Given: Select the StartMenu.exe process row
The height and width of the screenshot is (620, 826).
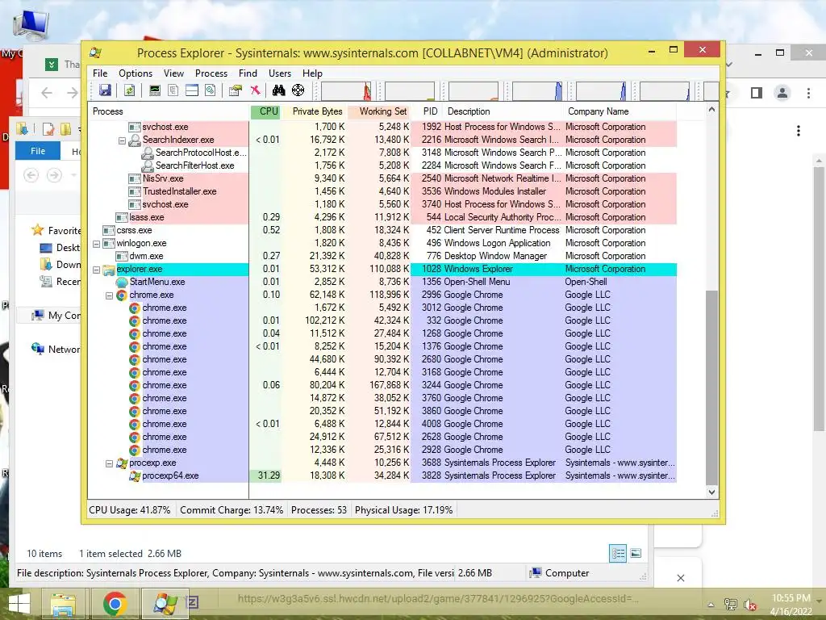Looking at the screenshot, I should click(382, 282).
